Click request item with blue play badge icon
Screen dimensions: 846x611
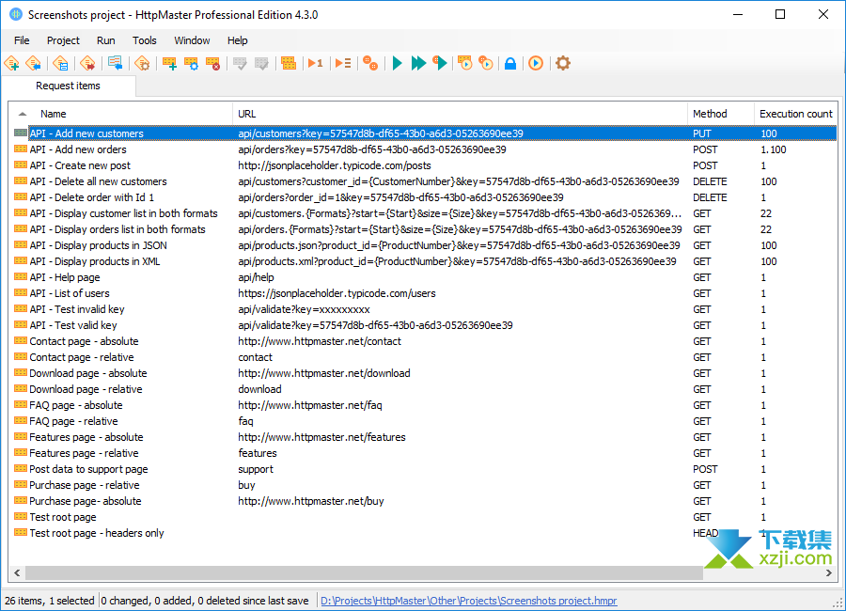[x=464, y=63]
